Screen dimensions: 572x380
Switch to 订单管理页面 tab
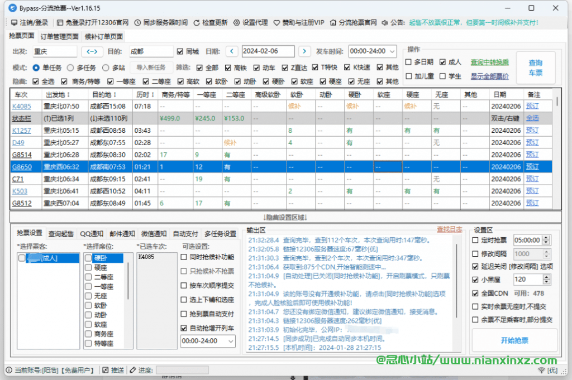point(59,36)
